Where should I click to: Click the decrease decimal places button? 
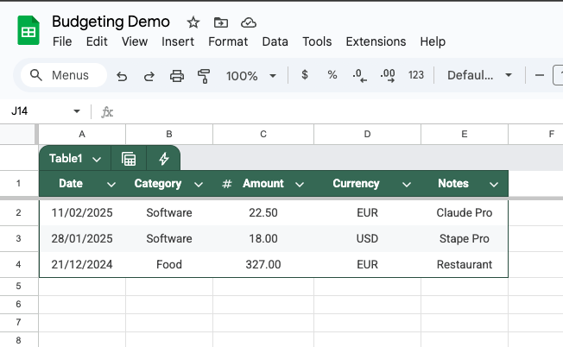point(360,76)
